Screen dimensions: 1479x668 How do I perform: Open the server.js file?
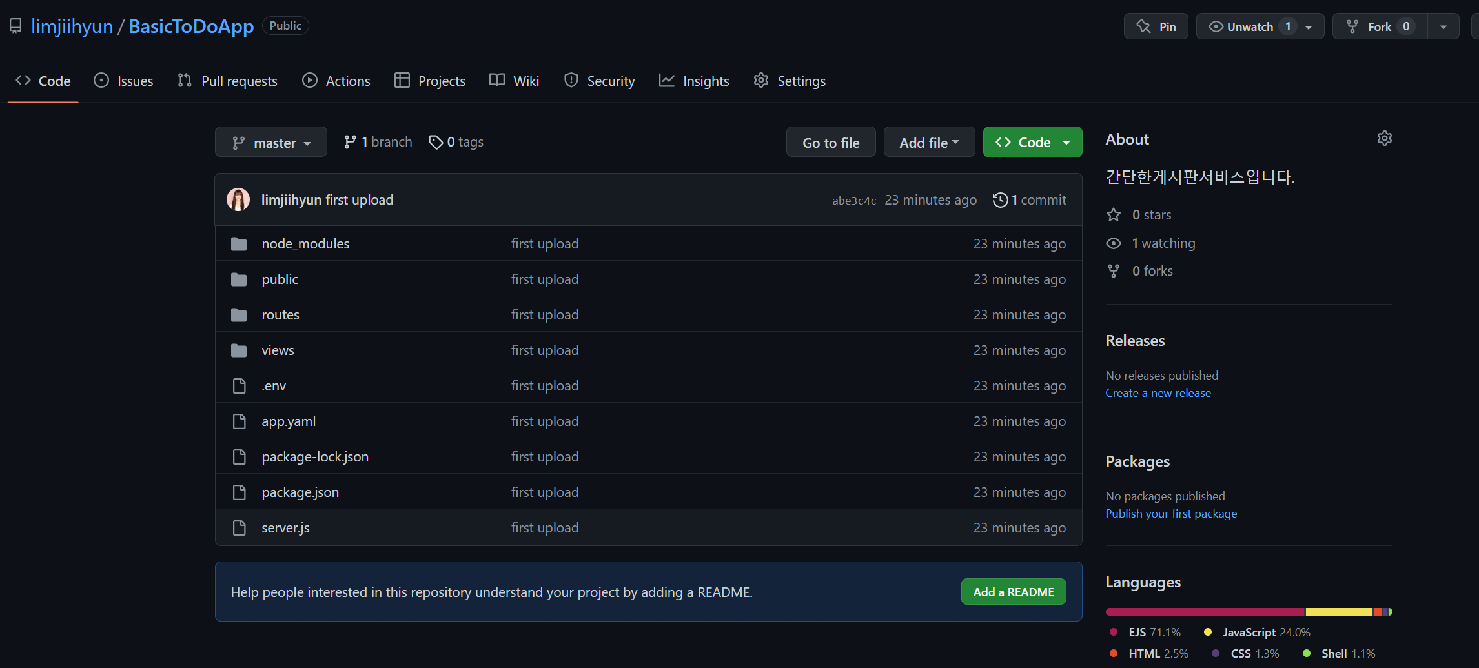click(x=285, y=528)
